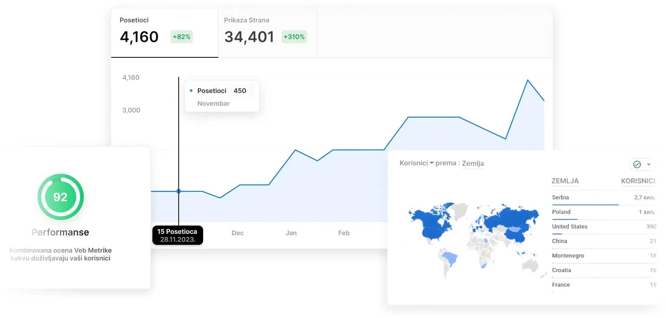Screen dimensions: 666x318
Task: Click the +82% growth badge
Action: click(181, 37)
